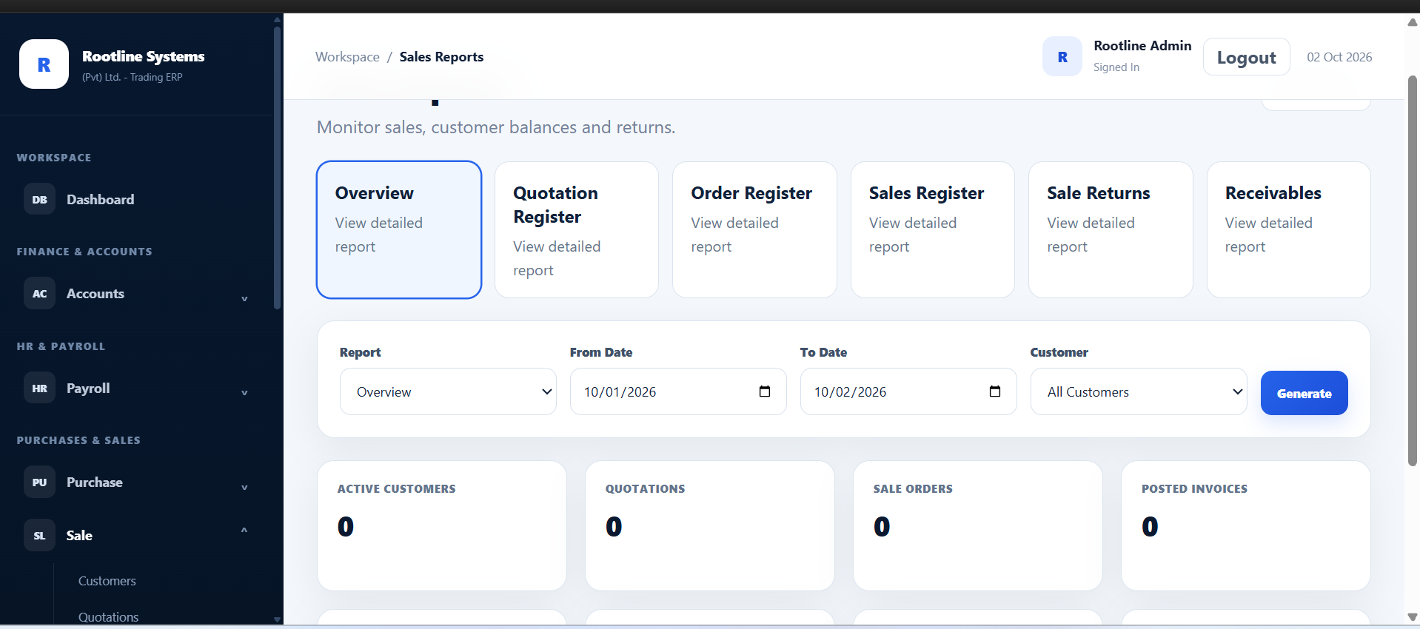Open the All Customers dropdown
1420x629 pixels.
[x=1139, y=391]
